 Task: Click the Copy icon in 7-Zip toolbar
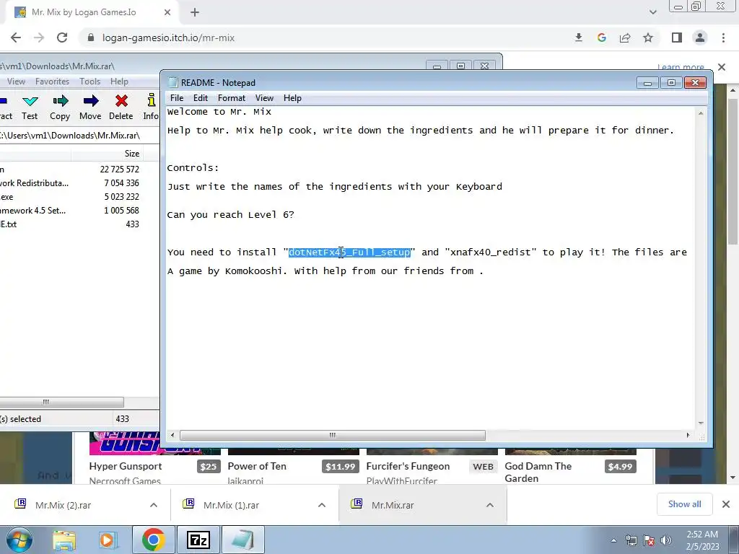click(60, 107)
